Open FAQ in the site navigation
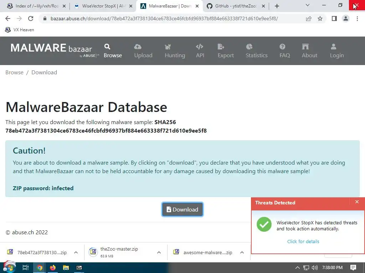 click(x=284, y=51)
